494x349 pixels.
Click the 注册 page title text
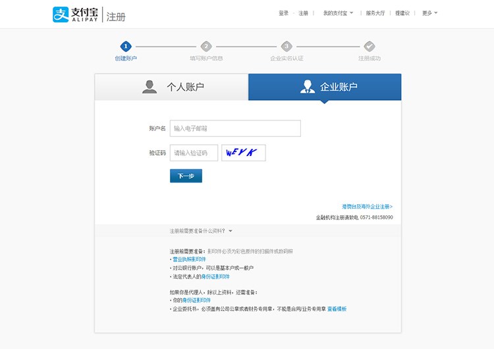[x=116, y=16]
